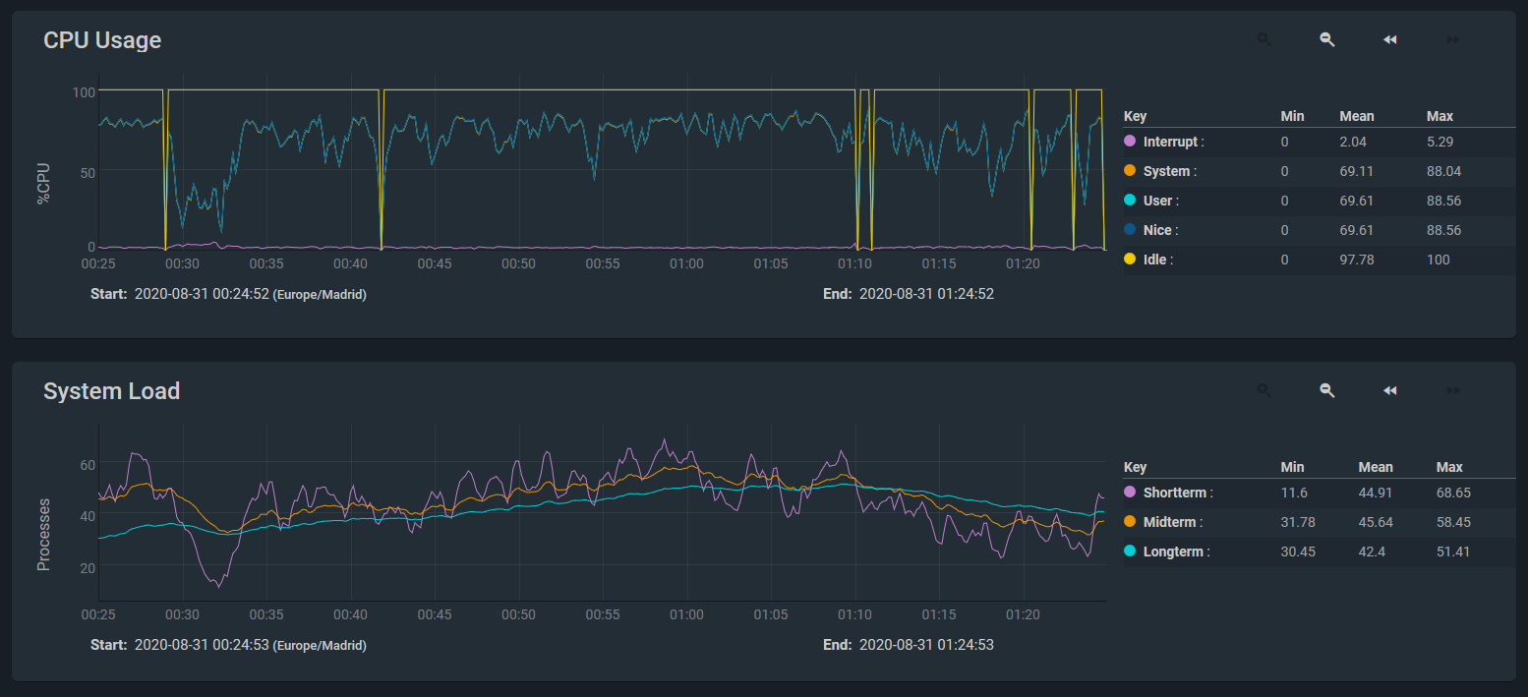The width and height of the screenshot is (1528, 697).
Task: Fast forward the CPU Usage time range
Action: (1453, 39)
